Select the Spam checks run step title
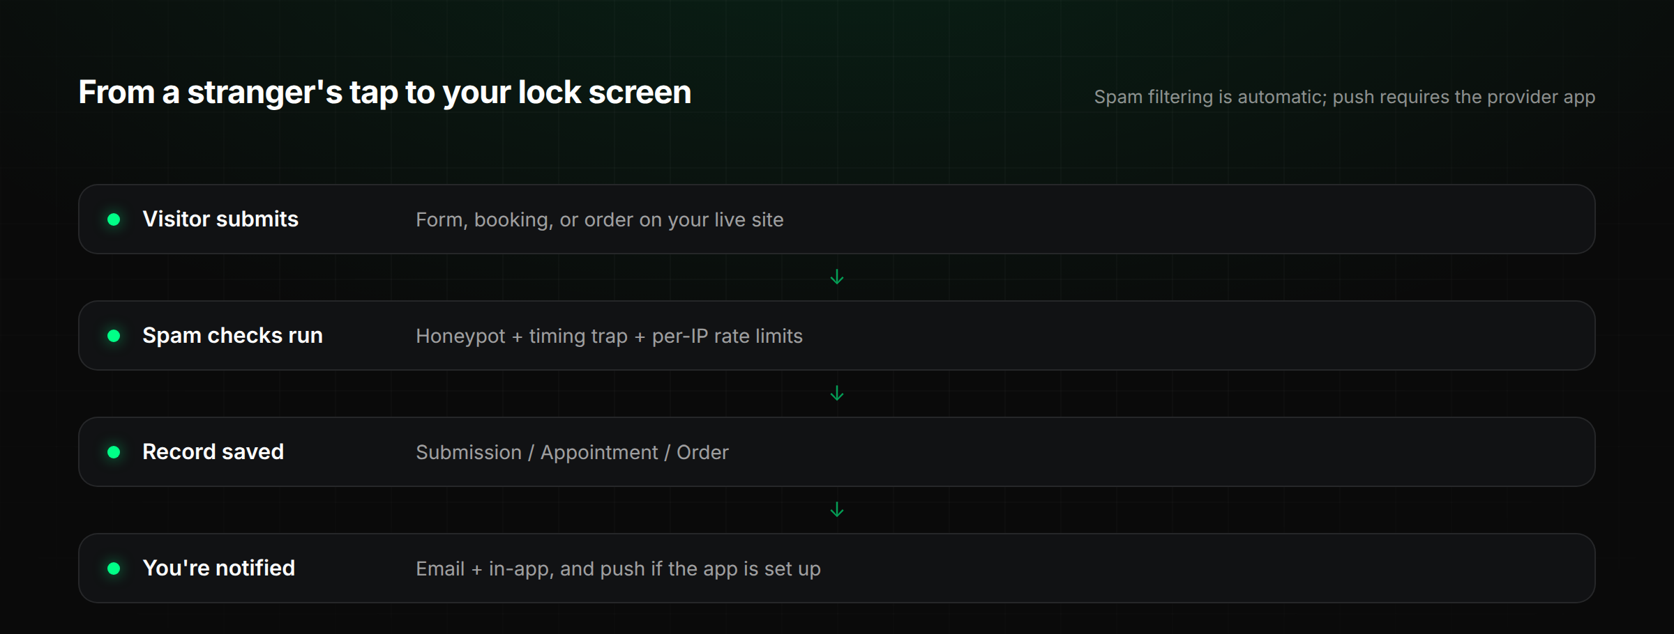Image resolution: width=1674 pixels, height=634 pixels. (232, 336)
